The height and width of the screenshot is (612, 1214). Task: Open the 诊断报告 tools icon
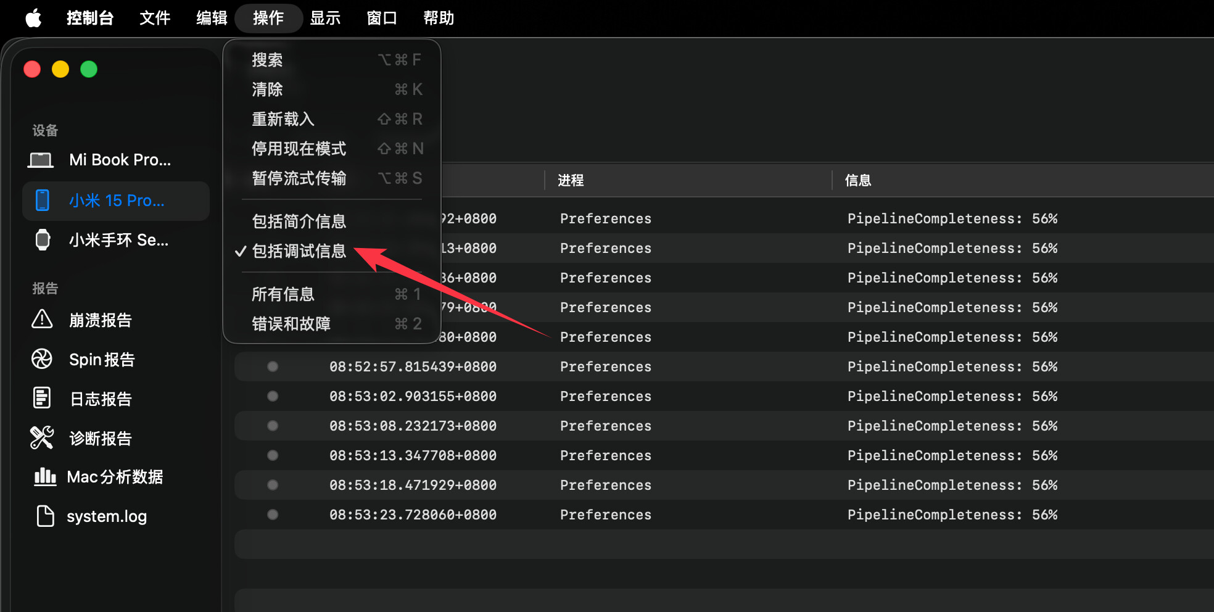tap(42, 437)
